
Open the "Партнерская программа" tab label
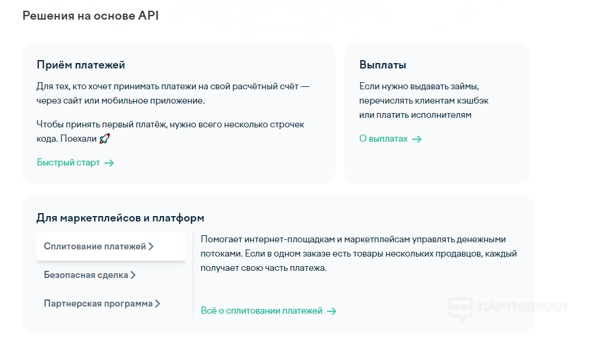pyautogui.click(x=98, y=304)
